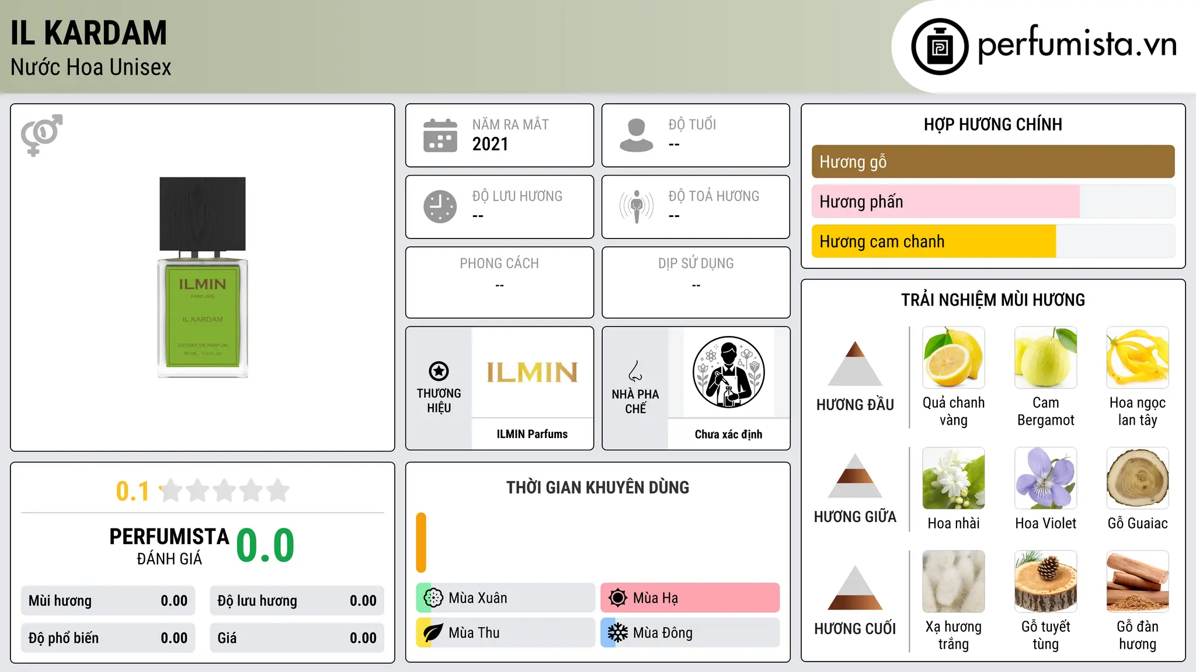Click the Giá 0.00 score row

(x=297, y=638)
